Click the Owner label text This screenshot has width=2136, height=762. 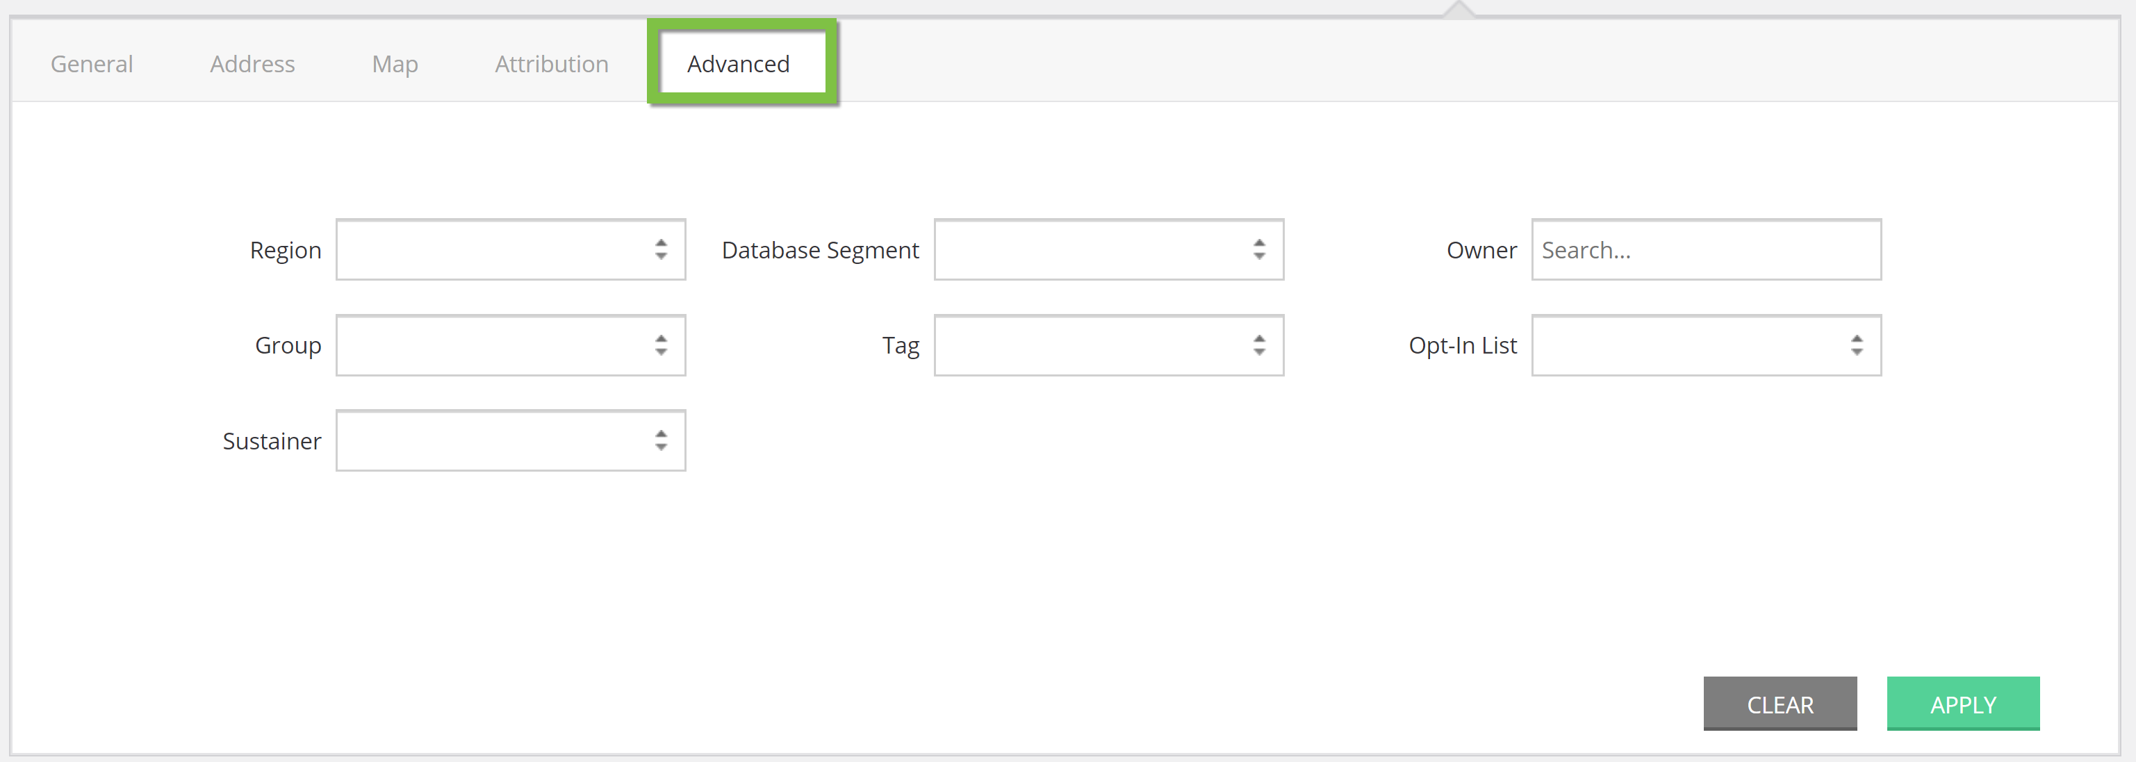1481,249
